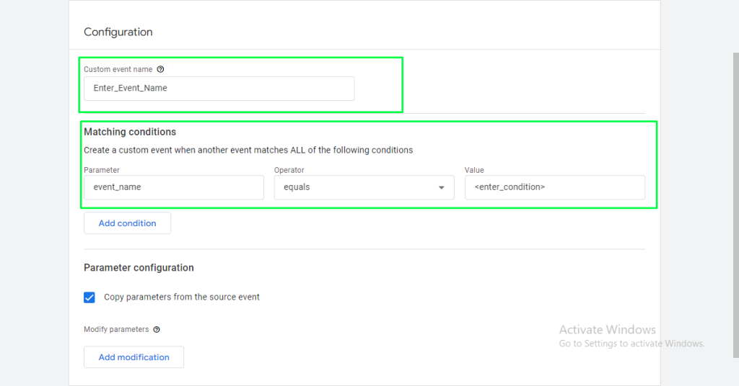
Task: Expand the Operator dropdown arrow
Action: click(x=441, y=188)
